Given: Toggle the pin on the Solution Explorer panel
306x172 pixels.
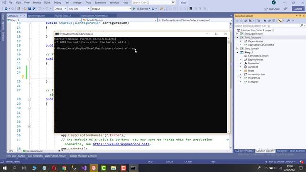Looking at the screenshot, I should 300,16.
